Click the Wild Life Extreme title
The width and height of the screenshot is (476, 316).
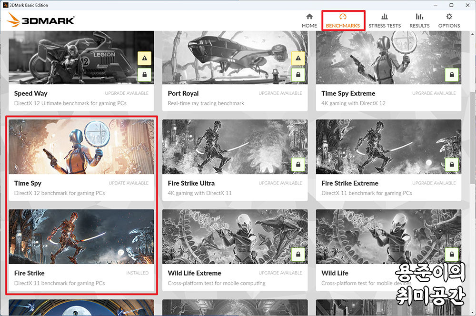tap(194, 273)
